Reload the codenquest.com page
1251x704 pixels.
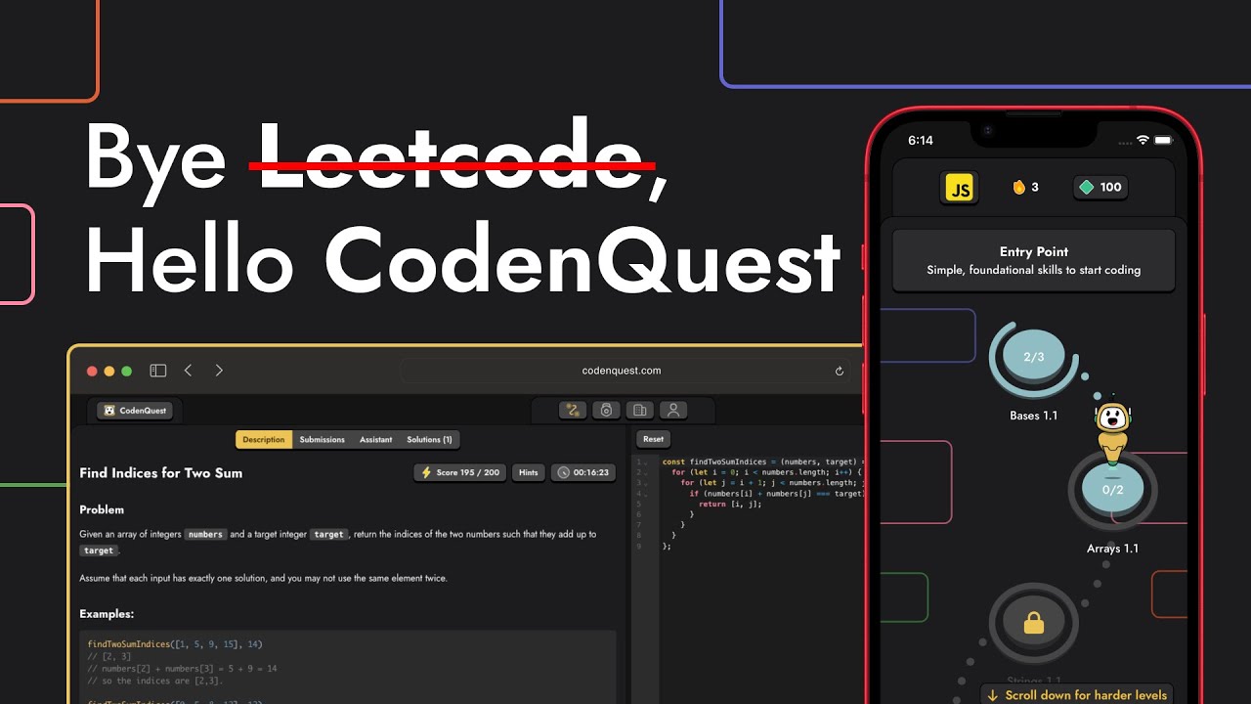point(839,371)
